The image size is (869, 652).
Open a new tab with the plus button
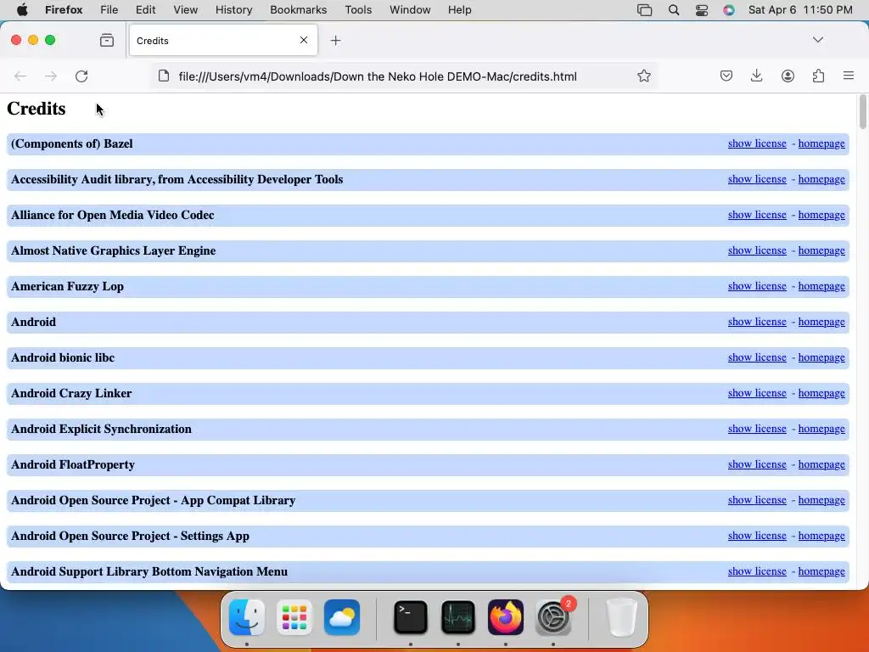point(335,41)
